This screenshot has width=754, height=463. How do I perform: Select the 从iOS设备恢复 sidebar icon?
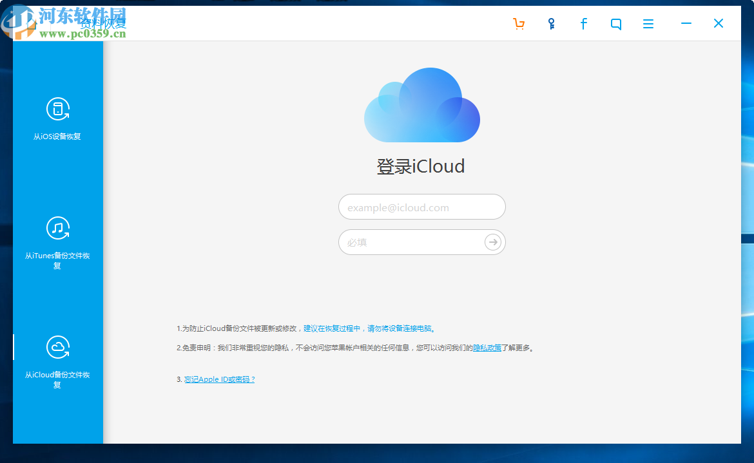57,109
